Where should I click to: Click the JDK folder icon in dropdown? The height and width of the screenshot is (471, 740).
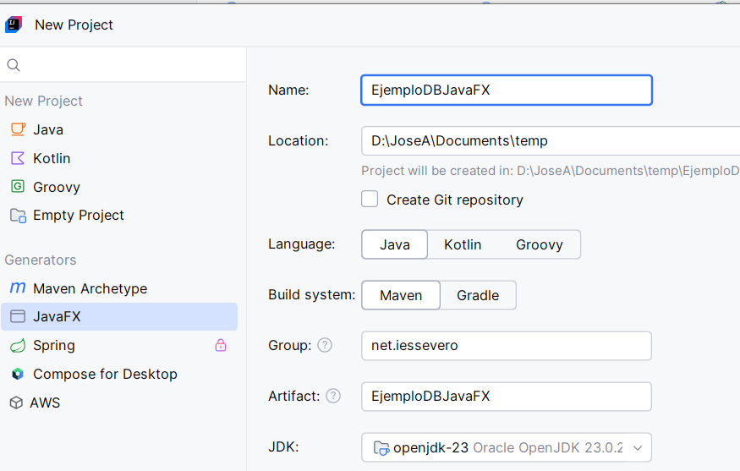pyautogui.click(x=381, y=447)
